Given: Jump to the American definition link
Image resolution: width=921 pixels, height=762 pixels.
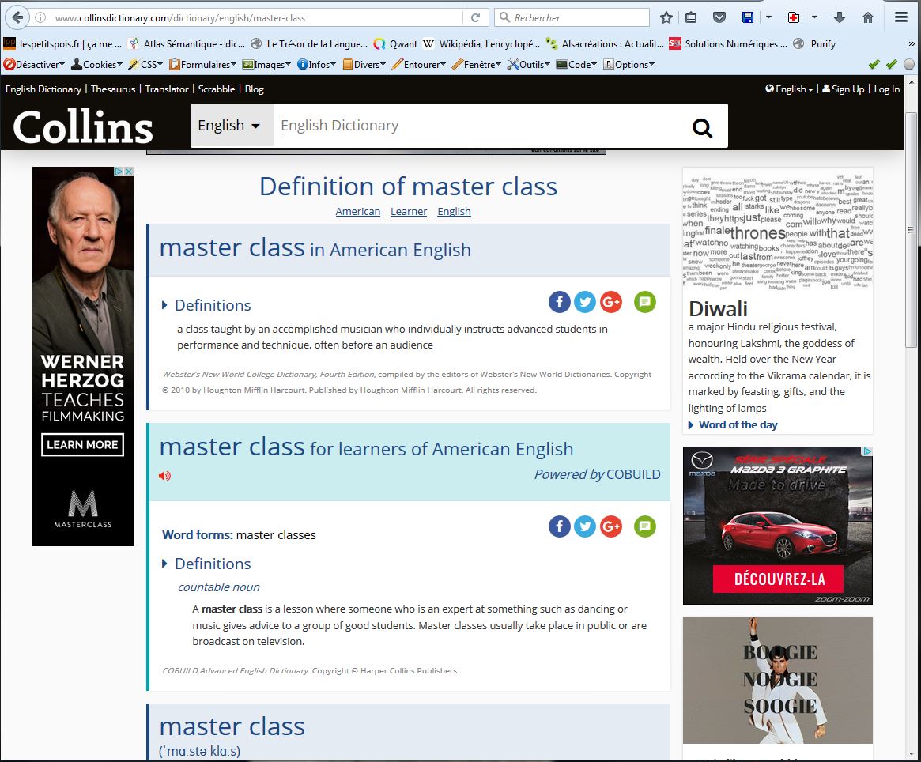Looking at the screenshot, I should click(357, 212).
